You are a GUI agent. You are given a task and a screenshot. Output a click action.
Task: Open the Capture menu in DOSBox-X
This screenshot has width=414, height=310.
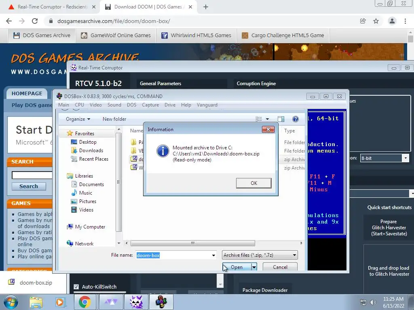coord(150,105)
